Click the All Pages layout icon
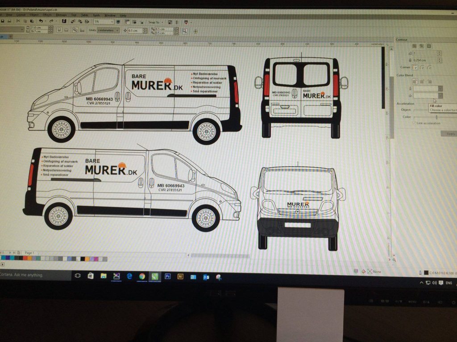 click(75, 30)
